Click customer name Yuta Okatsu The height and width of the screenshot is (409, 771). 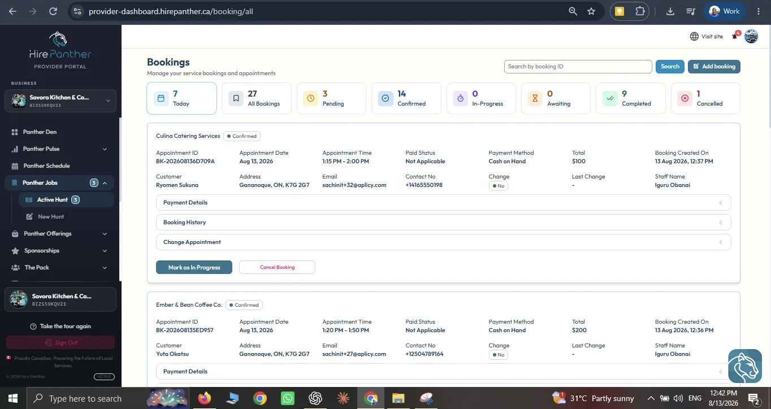pos(172,354)
